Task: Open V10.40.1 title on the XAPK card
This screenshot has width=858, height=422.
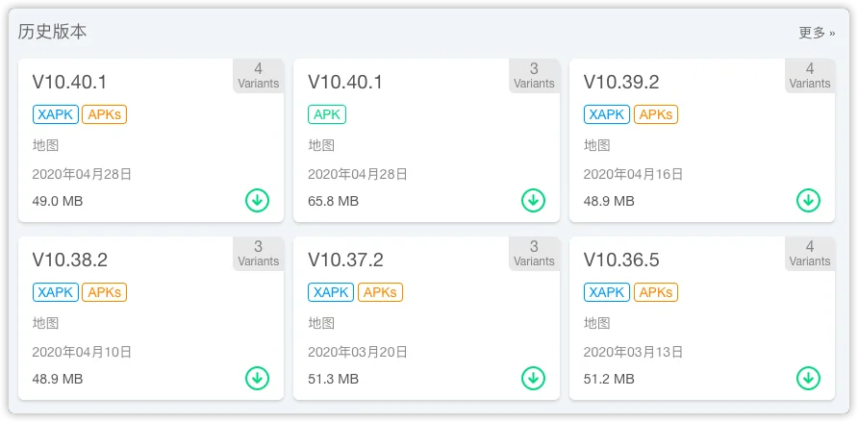Action: [69, 82]
